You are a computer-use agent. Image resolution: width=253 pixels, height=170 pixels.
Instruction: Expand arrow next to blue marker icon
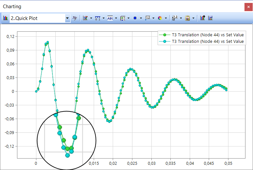[141, 18]
